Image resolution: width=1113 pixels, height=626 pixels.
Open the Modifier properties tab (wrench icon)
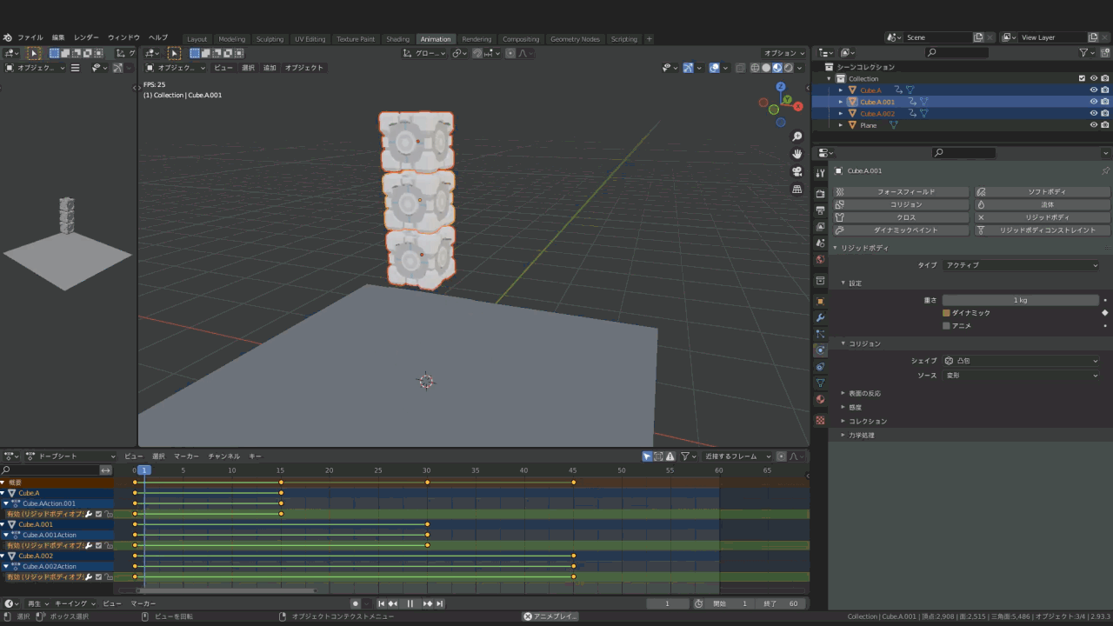pos(820,317)
